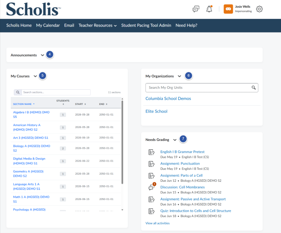281x233 pixels.
Task: Collapse the My Courses widget chevron
Action: 35,76
